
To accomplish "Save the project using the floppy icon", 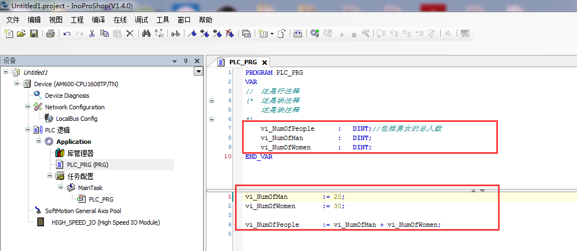I will (34, 34).
